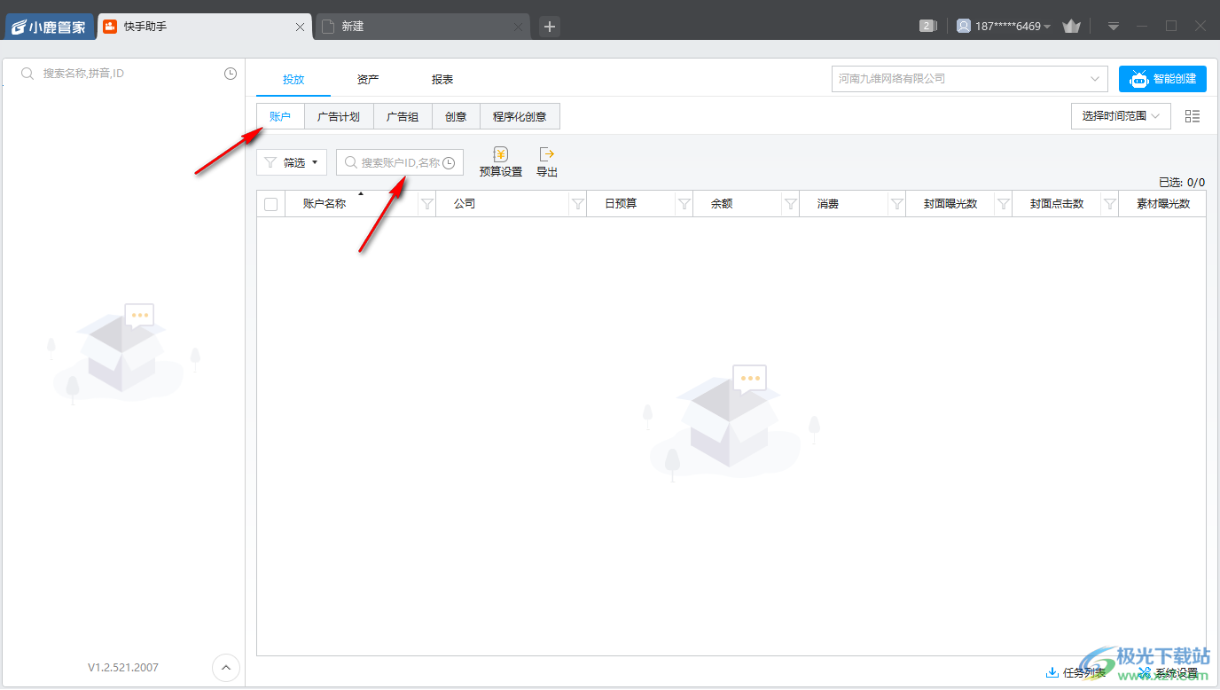Open 系统设置 at bottom right
The width and height of the screenshot is (1220, 690).
[1168, 673]
